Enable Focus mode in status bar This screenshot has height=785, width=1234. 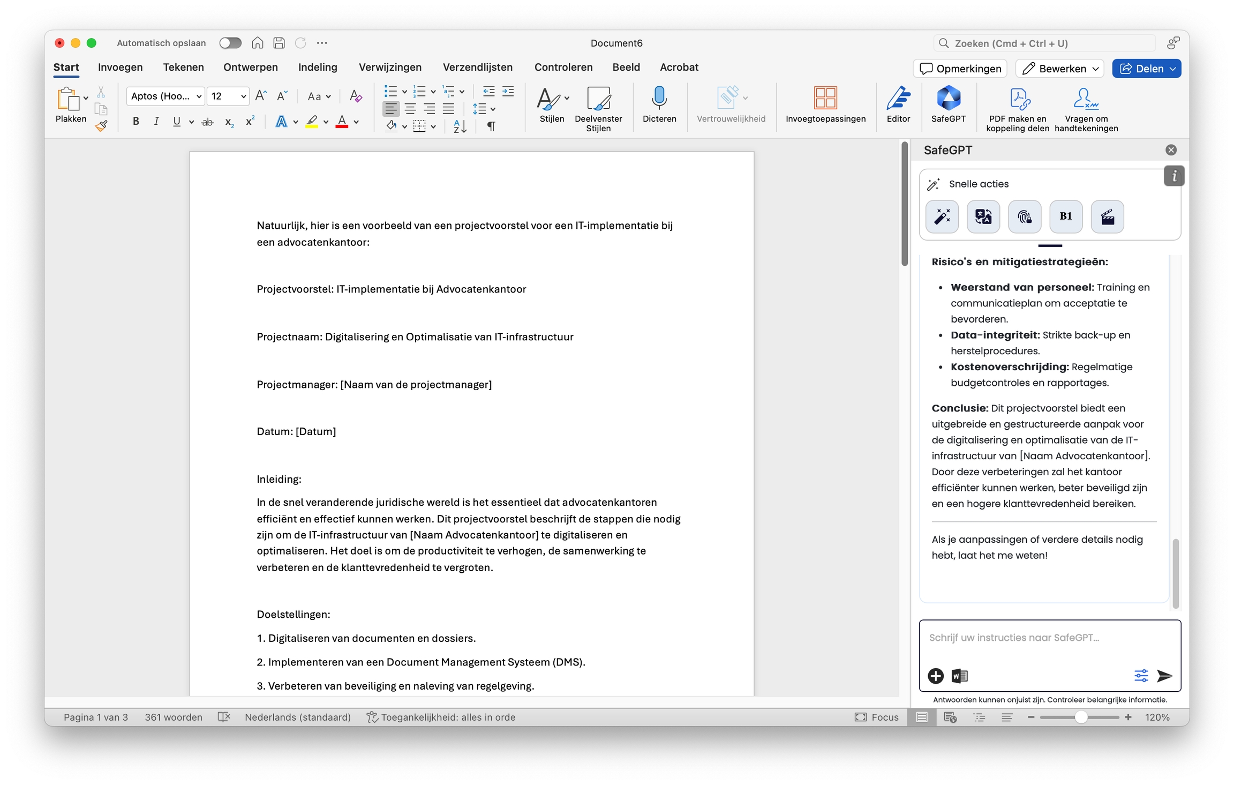click(877, 717)
